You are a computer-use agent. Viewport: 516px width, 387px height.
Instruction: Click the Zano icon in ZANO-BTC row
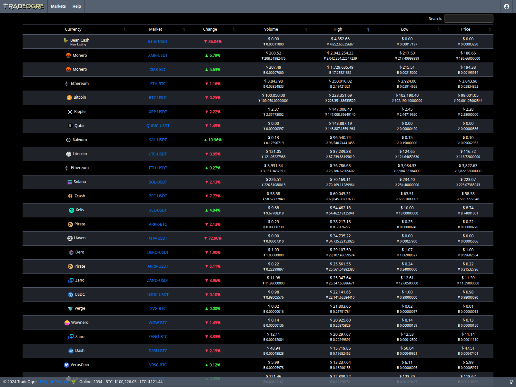[71, 337]
